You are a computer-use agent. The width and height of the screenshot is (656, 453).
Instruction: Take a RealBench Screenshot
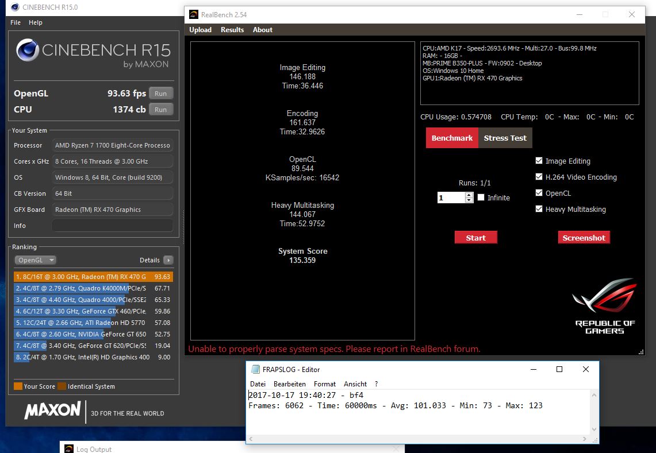coord(584,237)
